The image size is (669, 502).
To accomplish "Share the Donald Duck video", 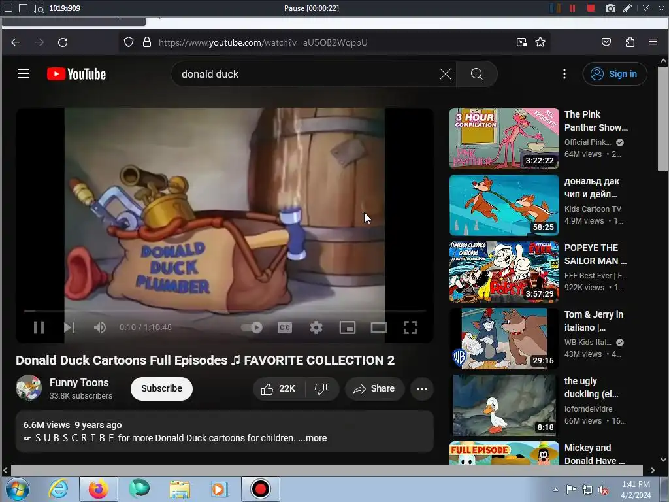I will (x=374, y=388).
